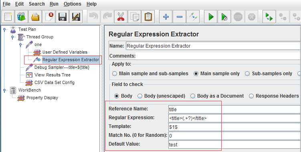Click the Thread Group spool icon

pos(21,37)
